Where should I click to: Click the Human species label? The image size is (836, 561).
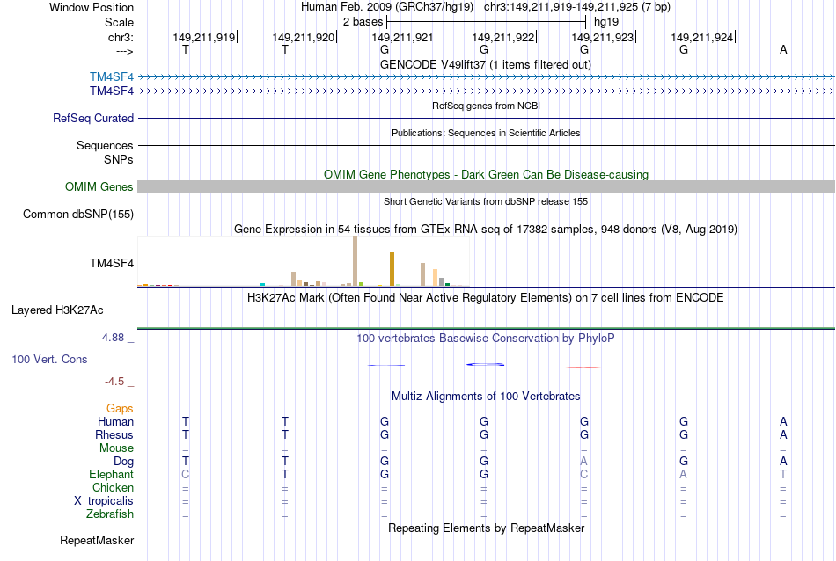point(115,421)
